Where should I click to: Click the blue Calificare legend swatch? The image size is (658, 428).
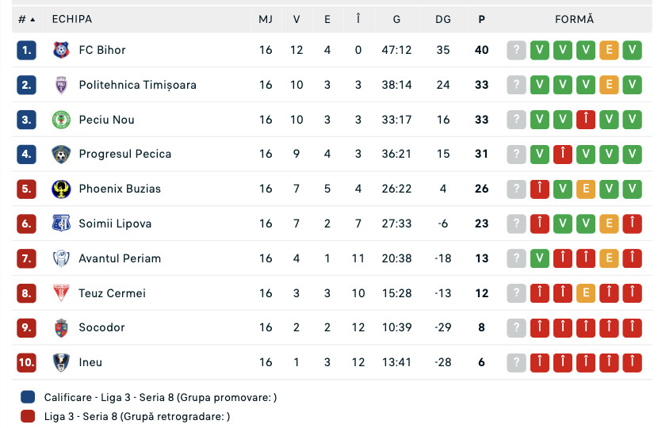[x=29, y=397]
